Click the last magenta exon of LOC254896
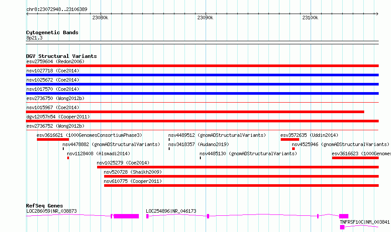The image size is (391, 232). tap(344, 216)
